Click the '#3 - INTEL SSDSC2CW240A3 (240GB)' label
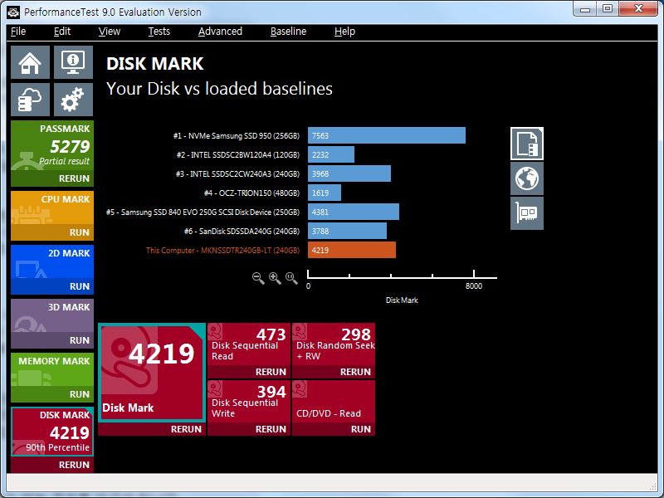Image resolution: width=664 pixels, height=498 pixels. (x=237, y=174)
